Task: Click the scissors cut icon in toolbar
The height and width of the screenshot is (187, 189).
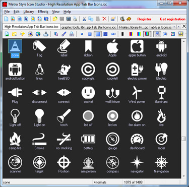Action: pos(84,19)
